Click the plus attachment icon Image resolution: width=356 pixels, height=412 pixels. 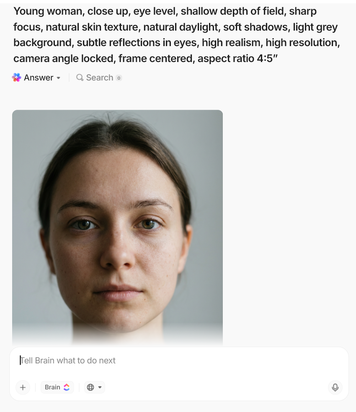click(x=23, y=387)
